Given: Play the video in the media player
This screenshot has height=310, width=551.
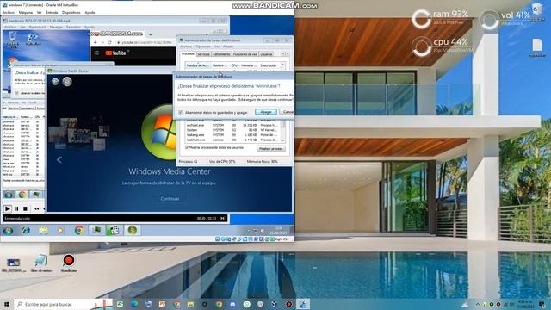Looking at the screenshot, I should [x=8, y=208].
